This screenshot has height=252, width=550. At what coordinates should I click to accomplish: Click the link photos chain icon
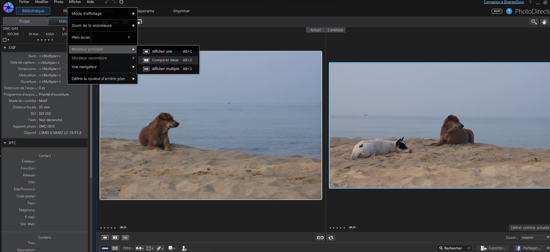pos(320,238)
